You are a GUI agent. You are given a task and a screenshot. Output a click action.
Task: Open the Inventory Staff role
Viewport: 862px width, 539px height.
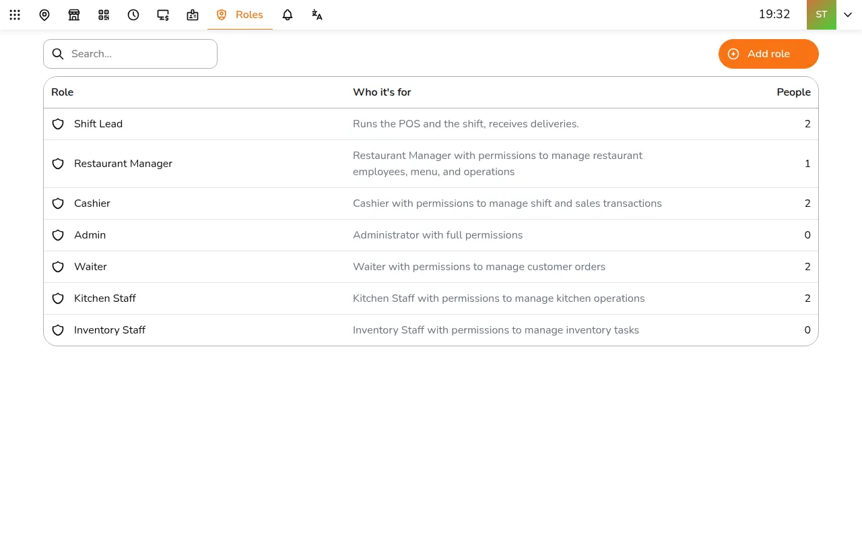click(431, 330)
